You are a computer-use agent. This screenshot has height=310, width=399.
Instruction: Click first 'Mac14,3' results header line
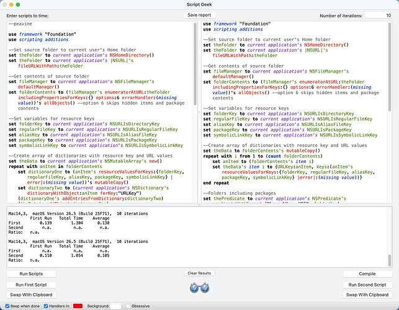point(78,213)
